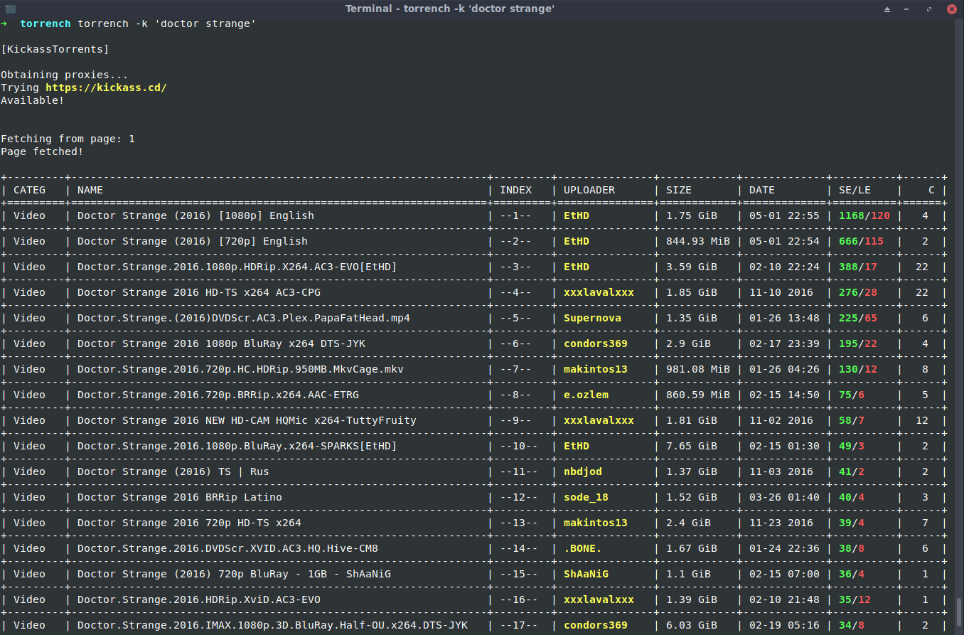Image resolution: width=964 pixels, height=635 pixels.
Task: Click the 'Available!' status line
Action: point(32,100)
